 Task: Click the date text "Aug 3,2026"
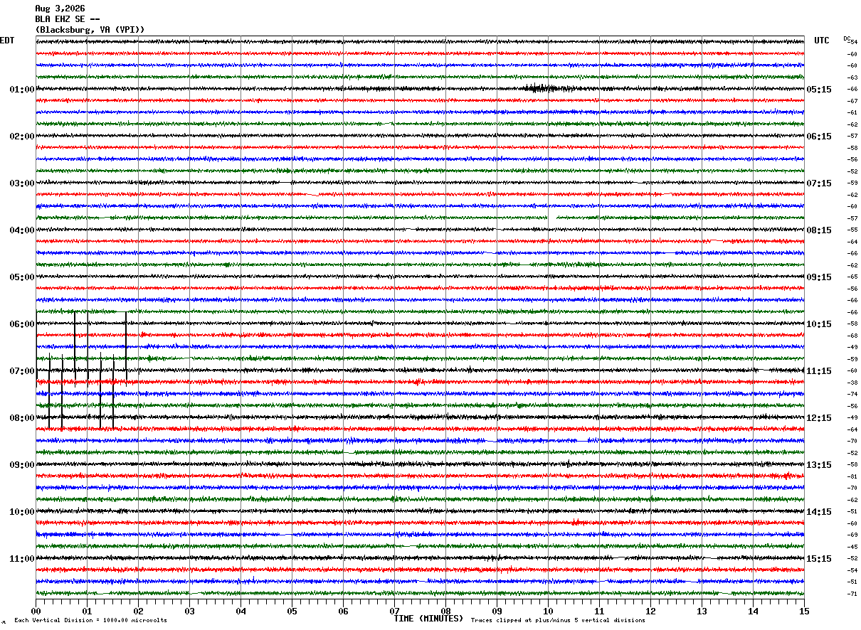pos(60,9)
